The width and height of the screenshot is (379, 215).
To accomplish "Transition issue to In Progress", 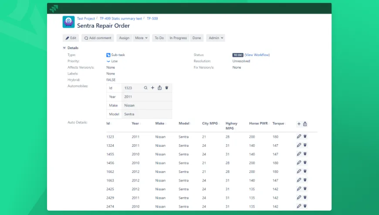I will coord(178,38).
